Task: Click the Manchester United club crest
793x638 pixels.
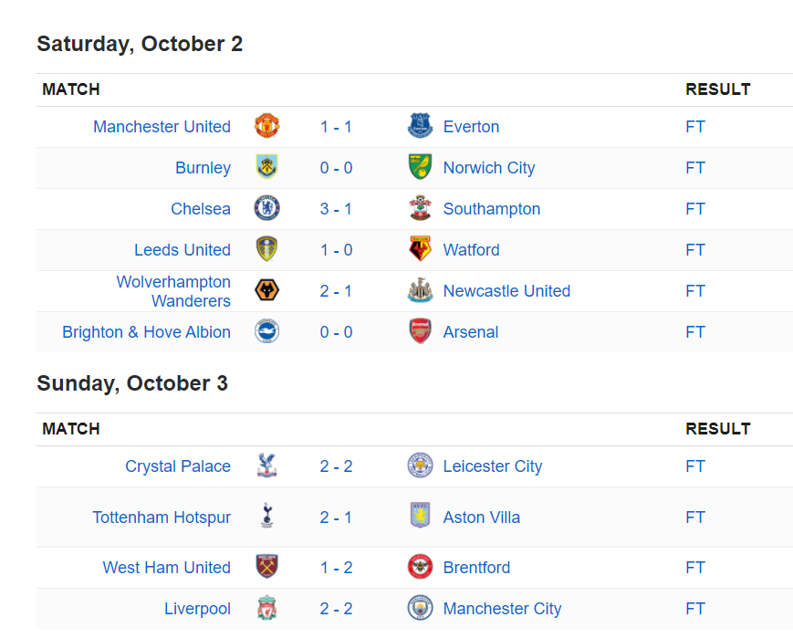Action: tap(267, 126)
